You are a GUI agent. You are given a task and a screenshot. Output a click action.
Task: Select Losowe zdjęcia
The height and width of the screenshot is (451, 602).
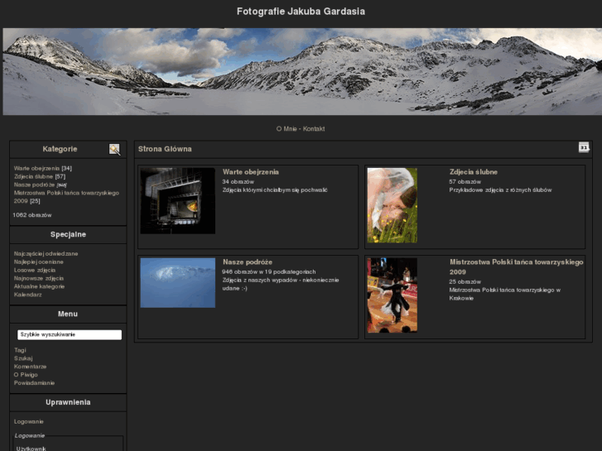(x=35, y=271)
